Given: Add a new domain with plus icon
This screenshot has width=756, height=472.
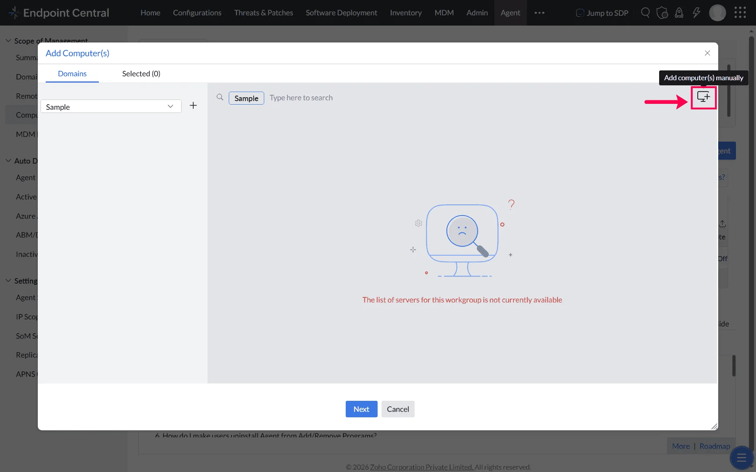Looking at the screenshot, I should (193, 105).
